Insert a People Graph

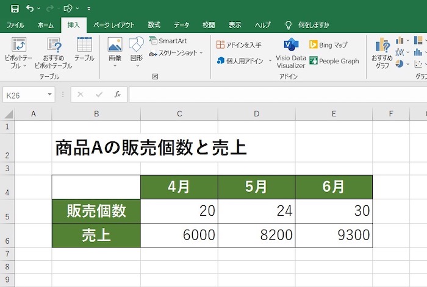[x=334, y=61]
